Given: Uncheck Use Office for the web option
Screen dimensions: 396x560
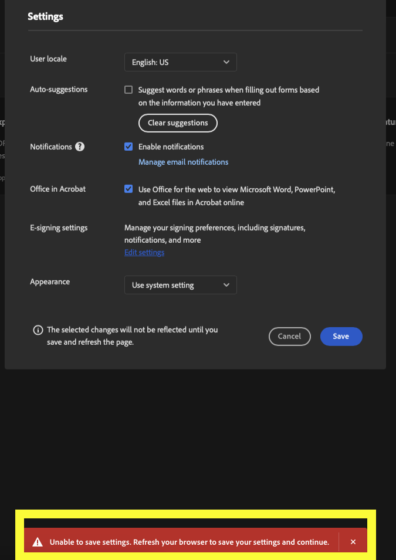Looking at the screenshot, I should coord(128,189).
